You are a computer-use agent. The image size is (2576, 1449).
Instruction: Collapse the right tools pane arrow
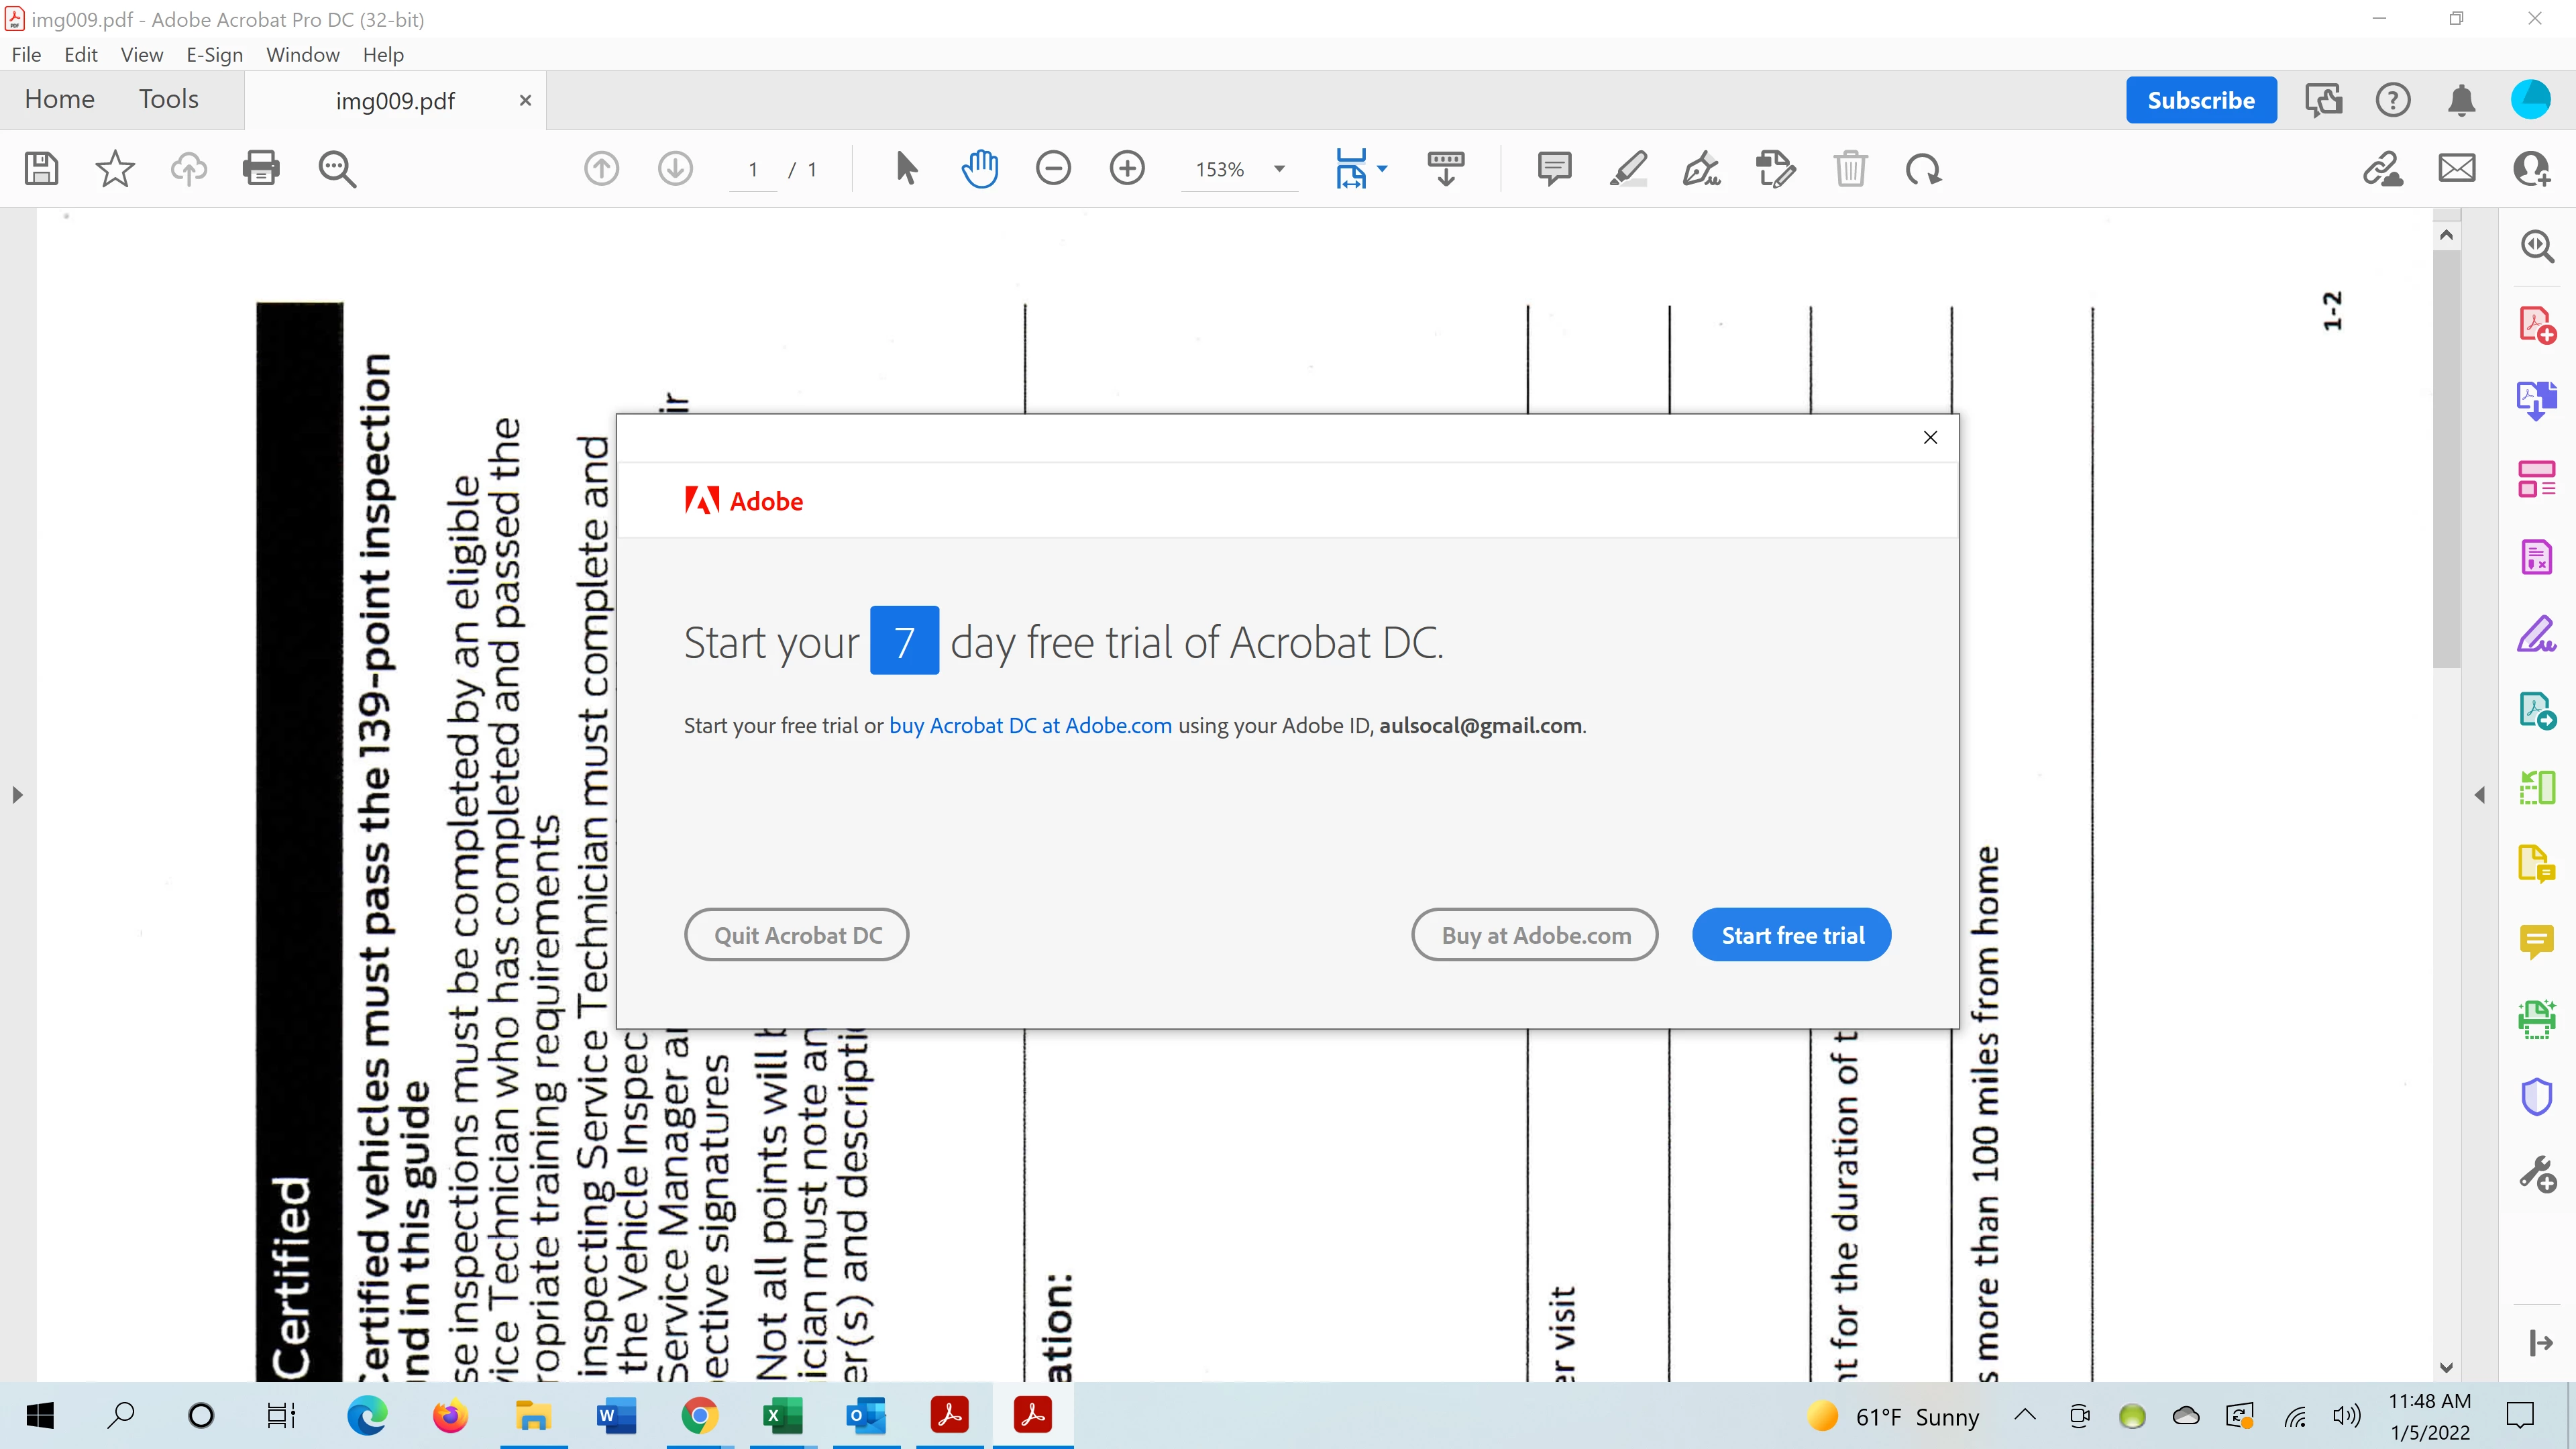click(x=2480, y=795)
